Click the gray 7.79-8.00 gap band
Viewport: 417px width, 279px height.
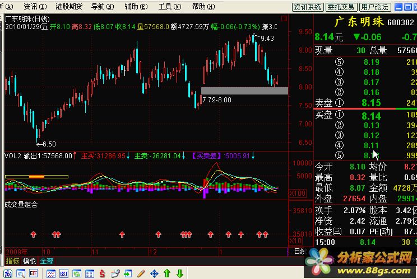click(244, 91)
